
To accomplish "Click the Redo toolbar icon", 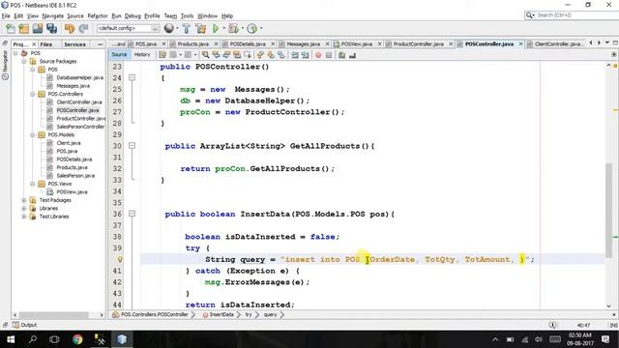I will (x=83, y=28).
